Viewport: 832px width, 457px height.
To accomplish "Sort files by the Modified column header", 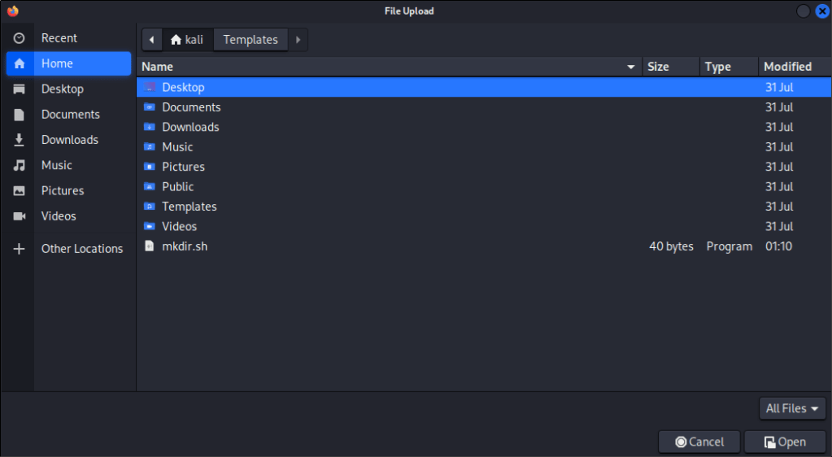I will (x=787, y=67).
